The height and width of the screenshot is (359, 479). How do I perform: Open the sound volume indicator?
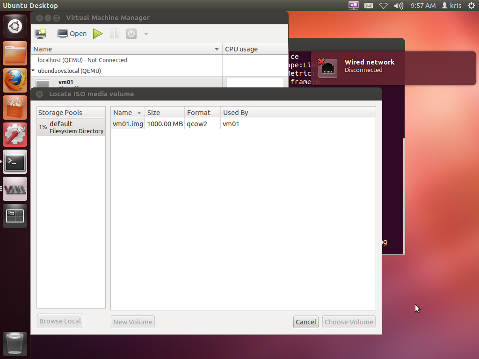click(399, 6)
